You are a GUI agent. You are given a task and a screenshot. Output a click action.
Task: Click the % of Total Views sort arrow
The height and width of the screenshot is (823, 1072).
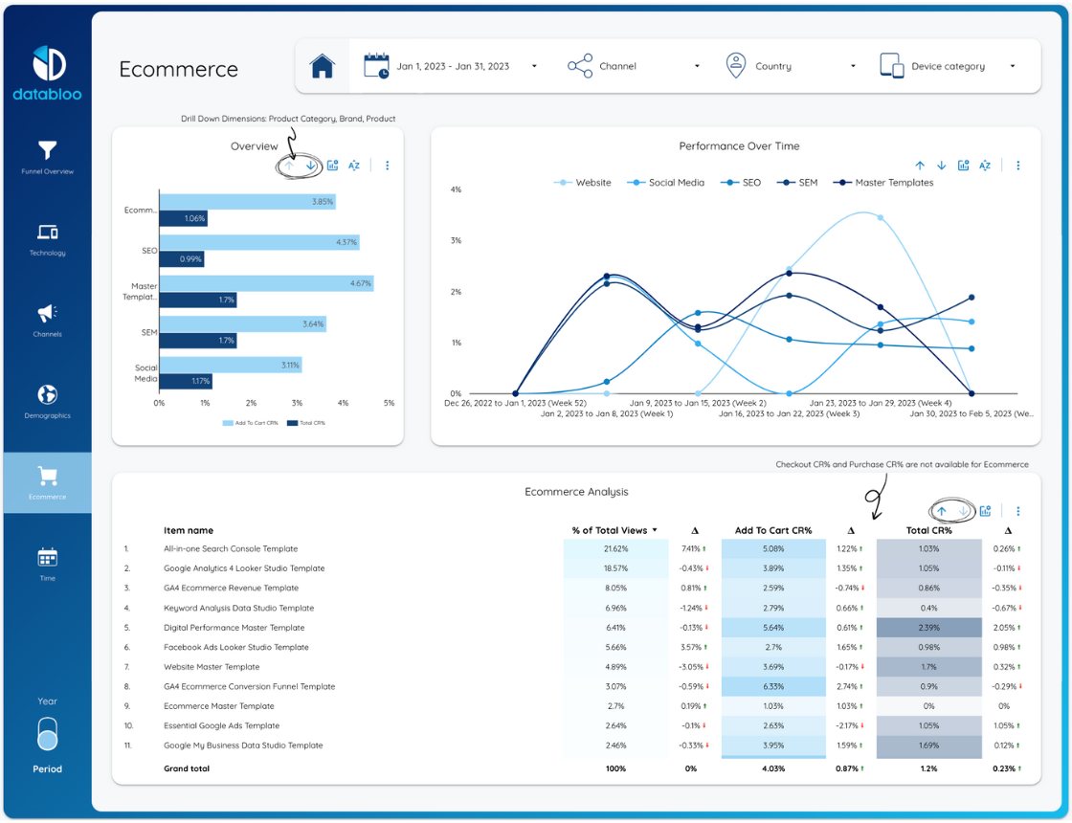[x=655, y=530]
